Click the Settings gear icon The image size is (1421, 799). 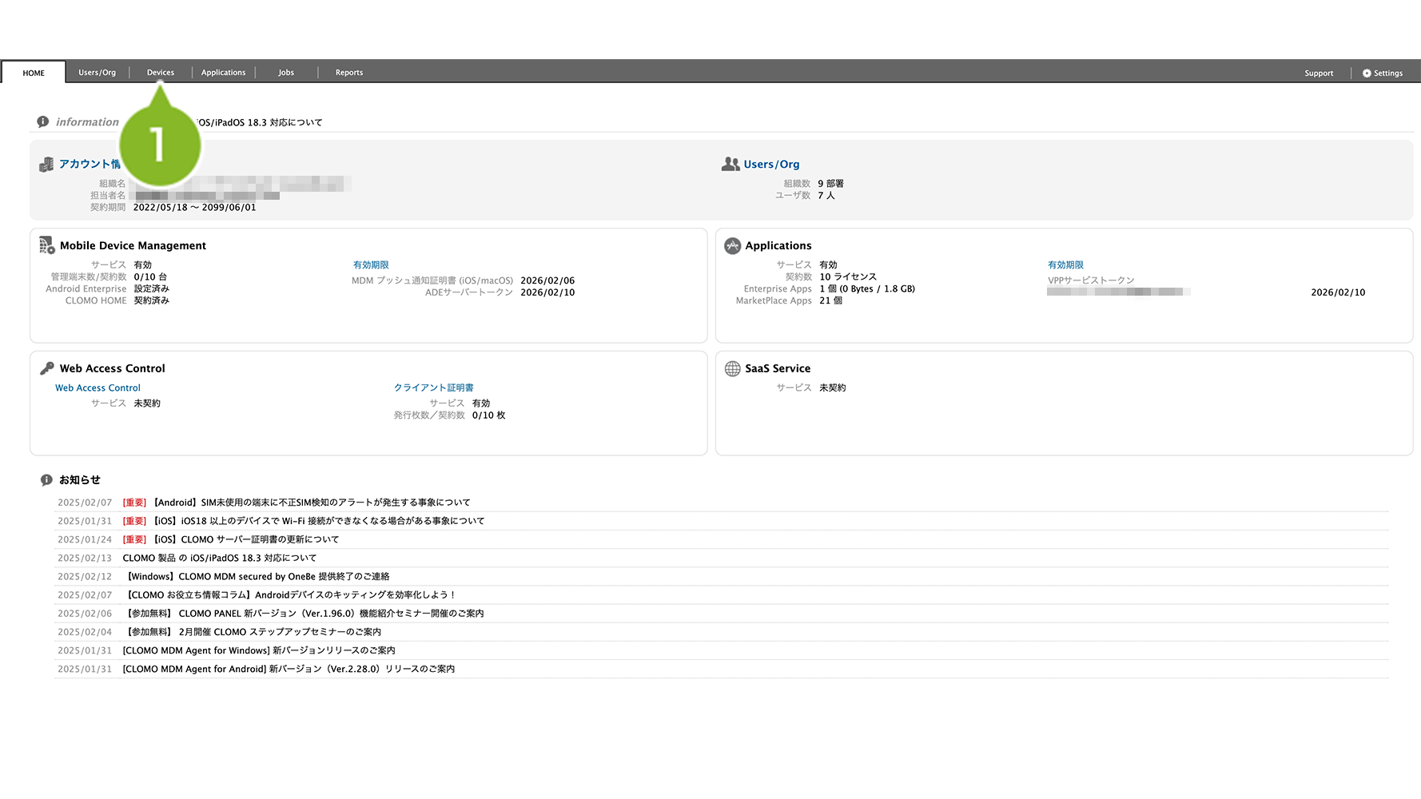[1367, 73]
